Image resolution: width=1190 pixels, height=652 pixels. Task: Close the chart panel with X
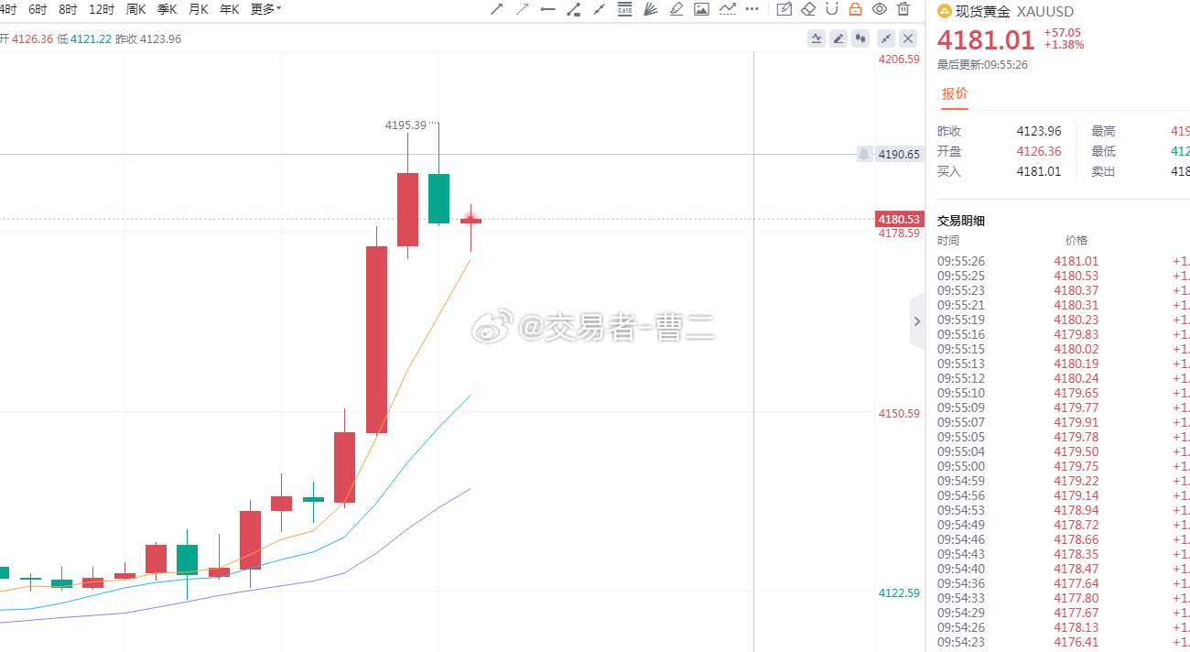click(908, 38)
